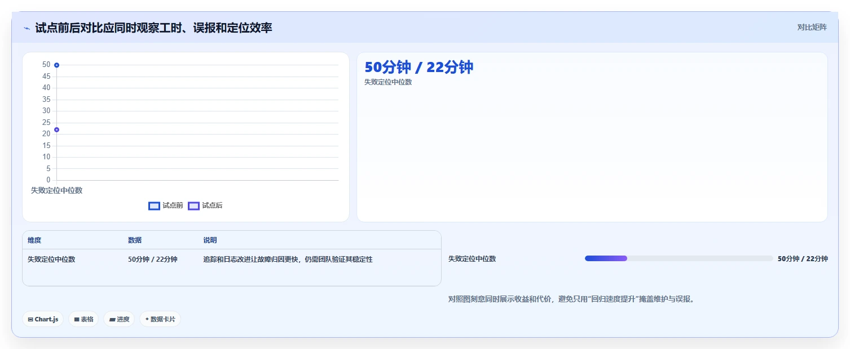Click the 失败定位中位数 progress bar
The width and height of the screenshot is (850, 349).
(679, 258)
